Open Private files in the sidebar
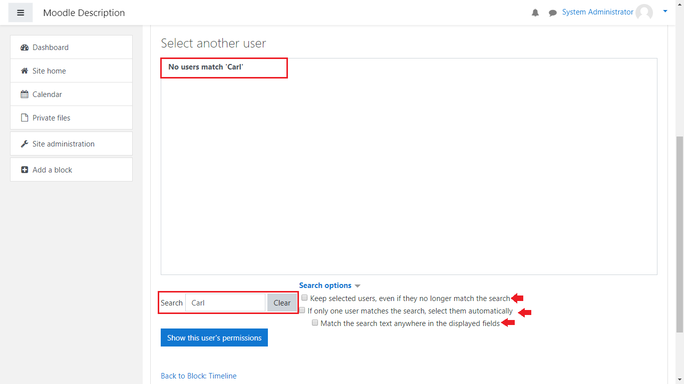Viewport: 684px width, 384px height. [51, 118]
